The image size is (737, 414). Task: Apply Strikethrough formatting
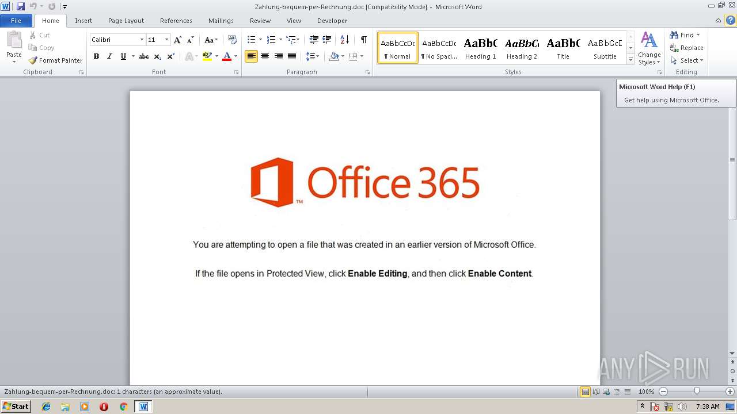pyautogui.click(x=144, y=56)
